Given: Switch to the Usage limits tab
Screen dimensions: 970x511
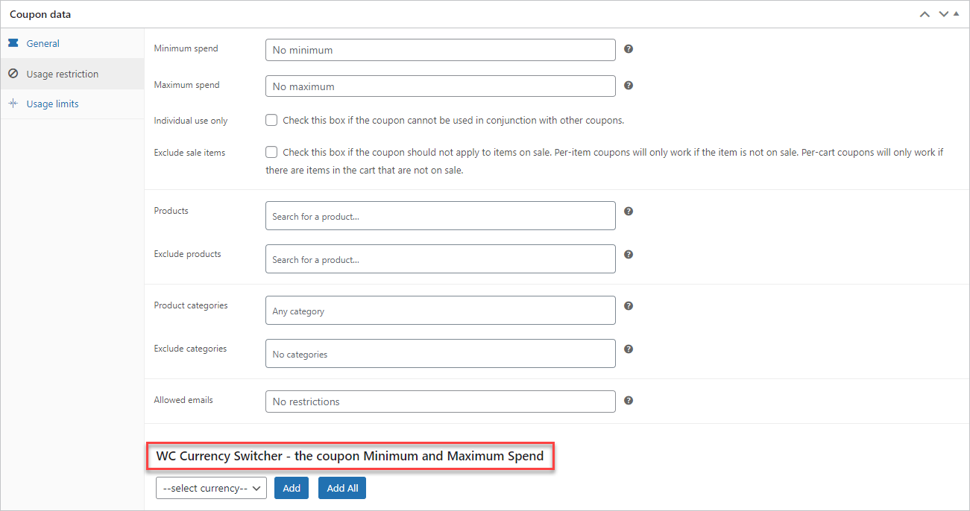Looking at the screenshot, I should click(x=52, y=104).
